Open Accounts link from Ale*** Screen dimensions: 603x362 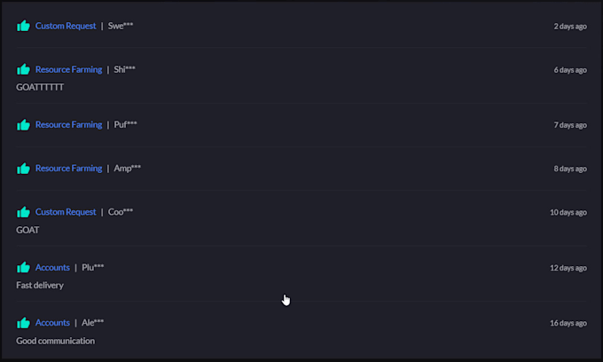[x=52, y=323]
